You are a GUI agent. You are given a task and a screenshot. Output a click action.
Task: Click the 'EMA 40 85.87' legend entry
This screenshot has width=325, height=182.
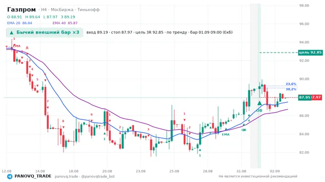pyautogui.click(x=65, y=23)
